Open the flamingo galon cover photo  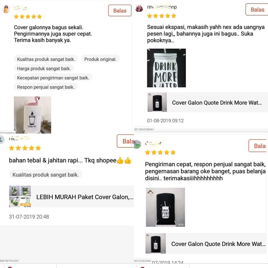[32, 115]
